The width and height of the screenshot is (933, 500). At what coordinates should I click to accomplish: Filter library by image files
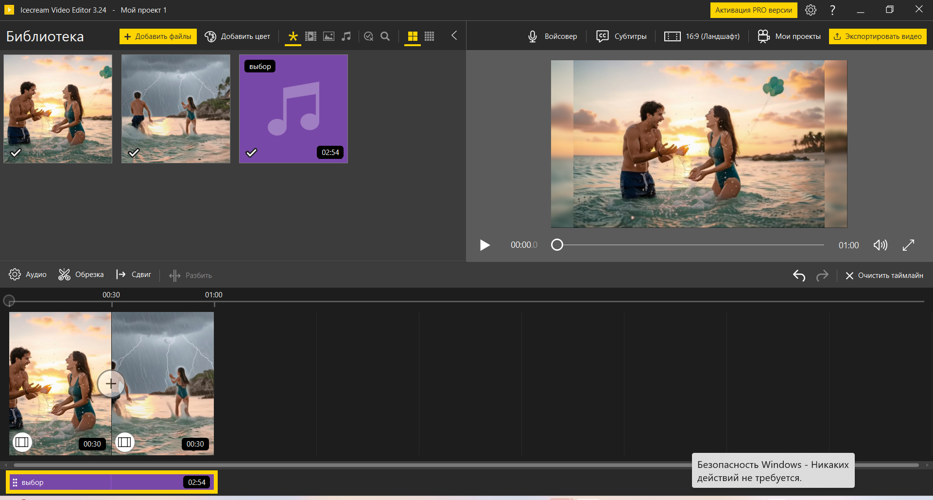(328, 36)
